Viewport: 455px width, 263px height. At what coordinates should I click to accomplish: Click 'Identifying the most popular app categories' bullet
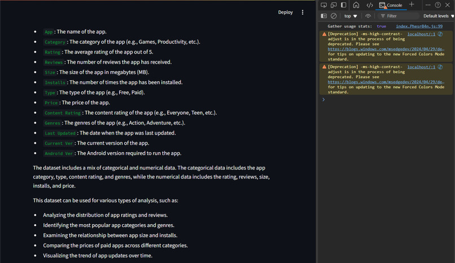click(x=108, y=225)
